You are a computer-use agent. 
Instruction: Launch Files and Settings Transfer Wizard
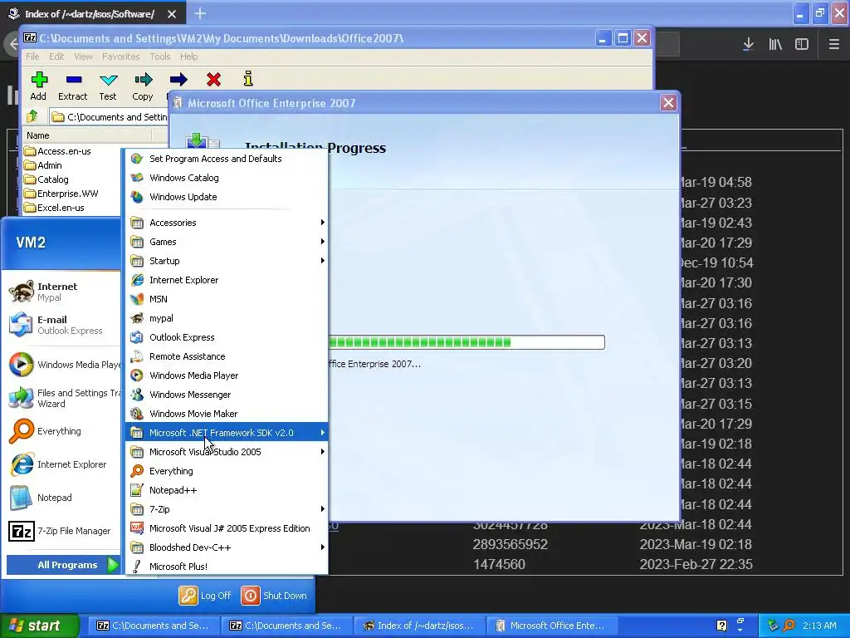click(x=63, y=398)
